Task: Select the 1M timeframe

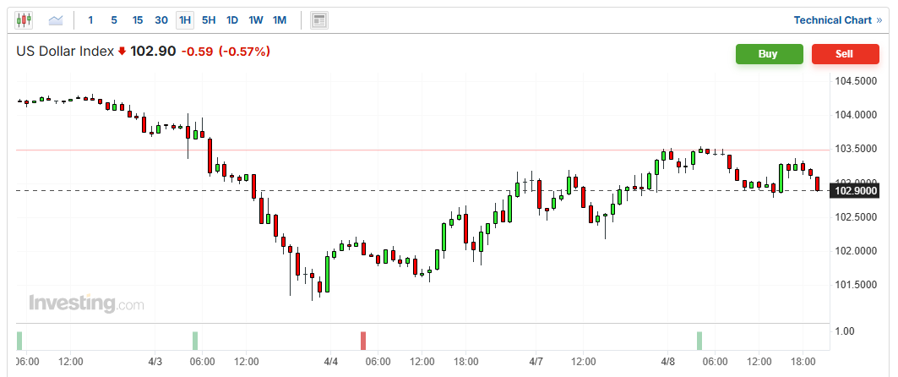Action: (x=279, y=20)
